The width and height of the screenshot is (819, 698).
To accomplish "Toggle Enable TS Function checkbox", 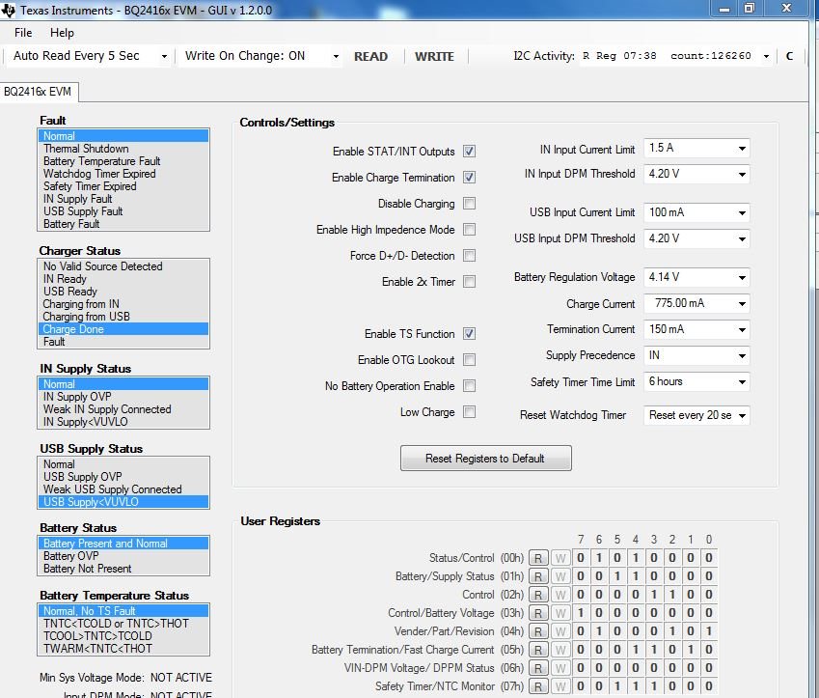I will 469,334.
